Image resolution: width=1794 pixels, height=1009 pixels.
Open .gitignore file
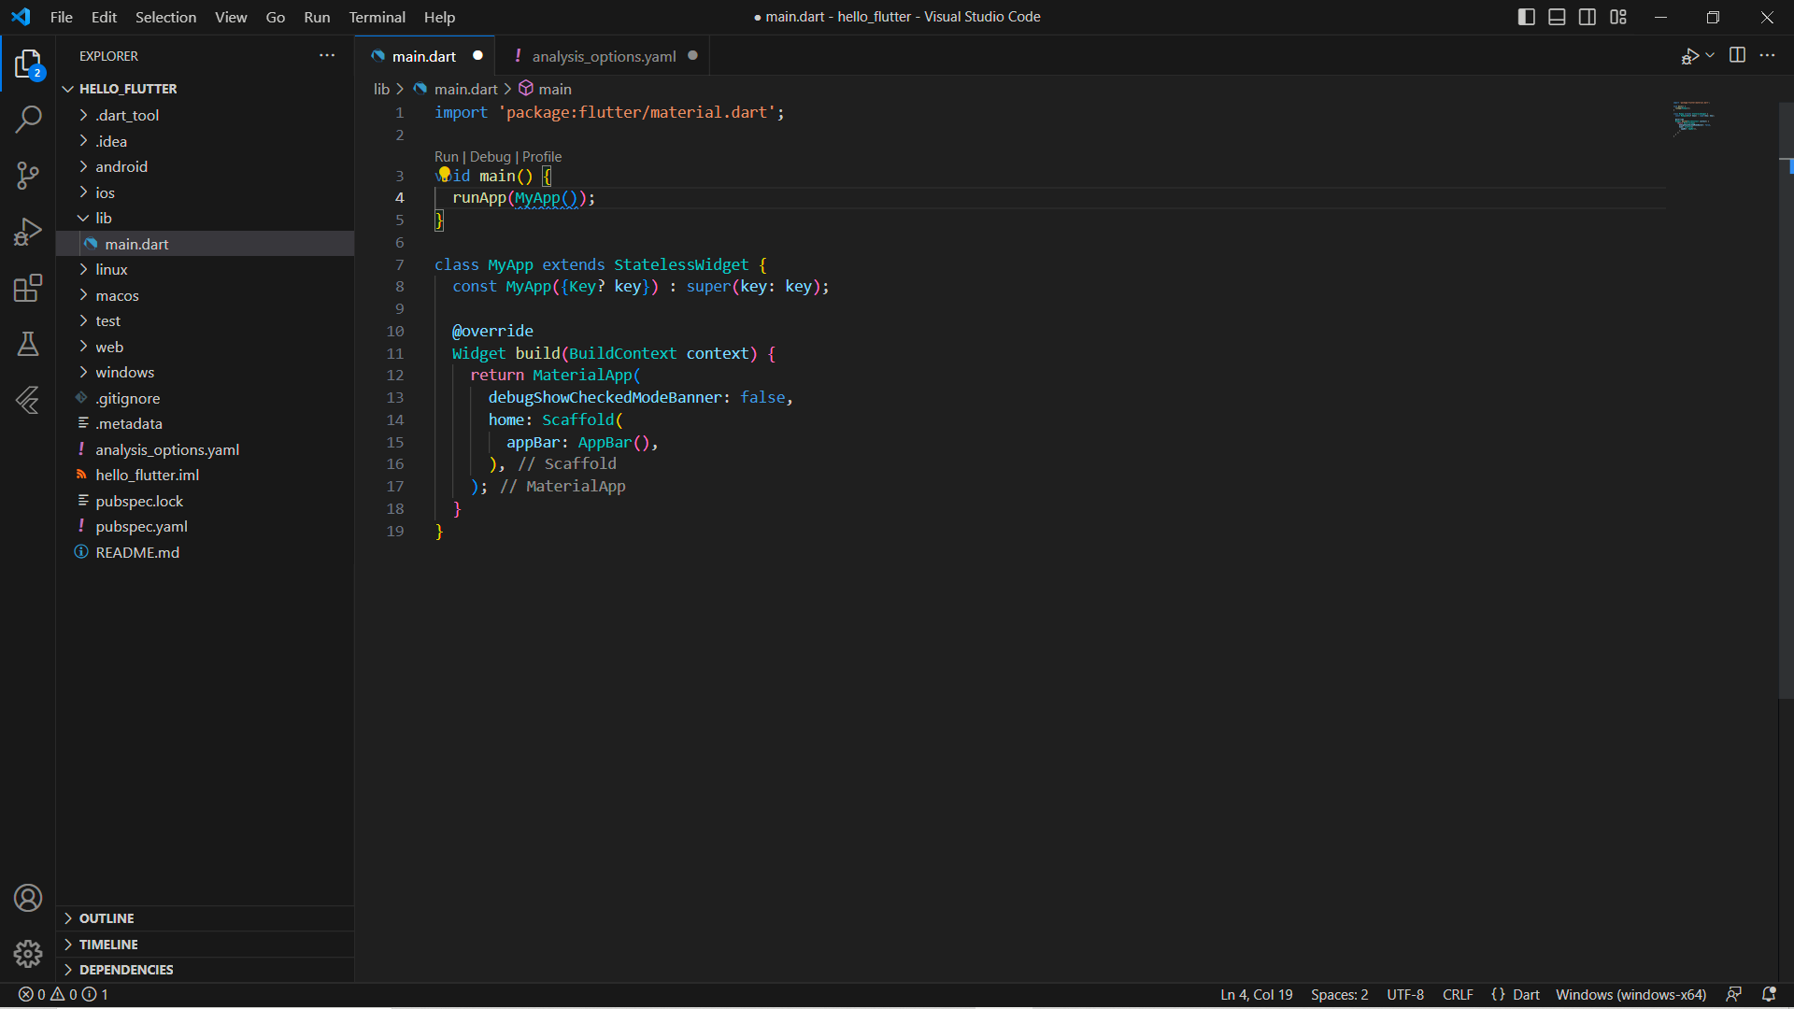coord(206,398)
